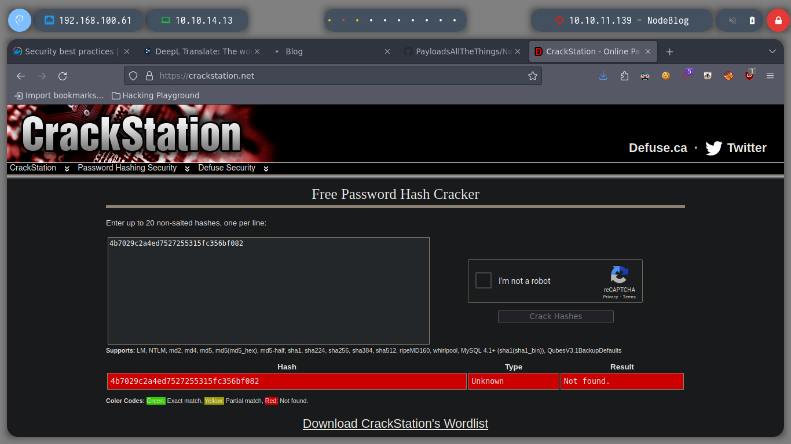The image size is (791, 444).
Task: Click the Red color code swatch
Action: [x=272, y=401]
